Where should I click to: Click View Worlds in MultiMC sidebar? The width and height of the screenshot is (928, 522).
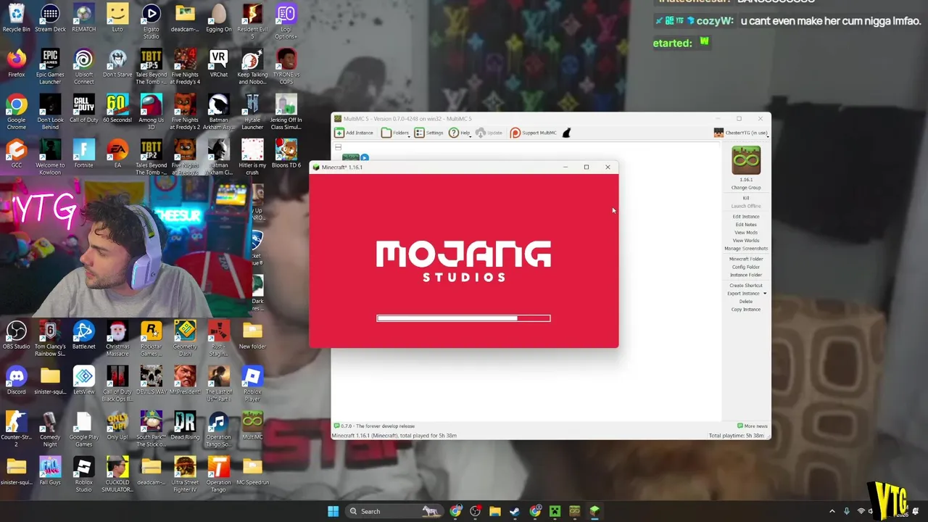[746, 241]
